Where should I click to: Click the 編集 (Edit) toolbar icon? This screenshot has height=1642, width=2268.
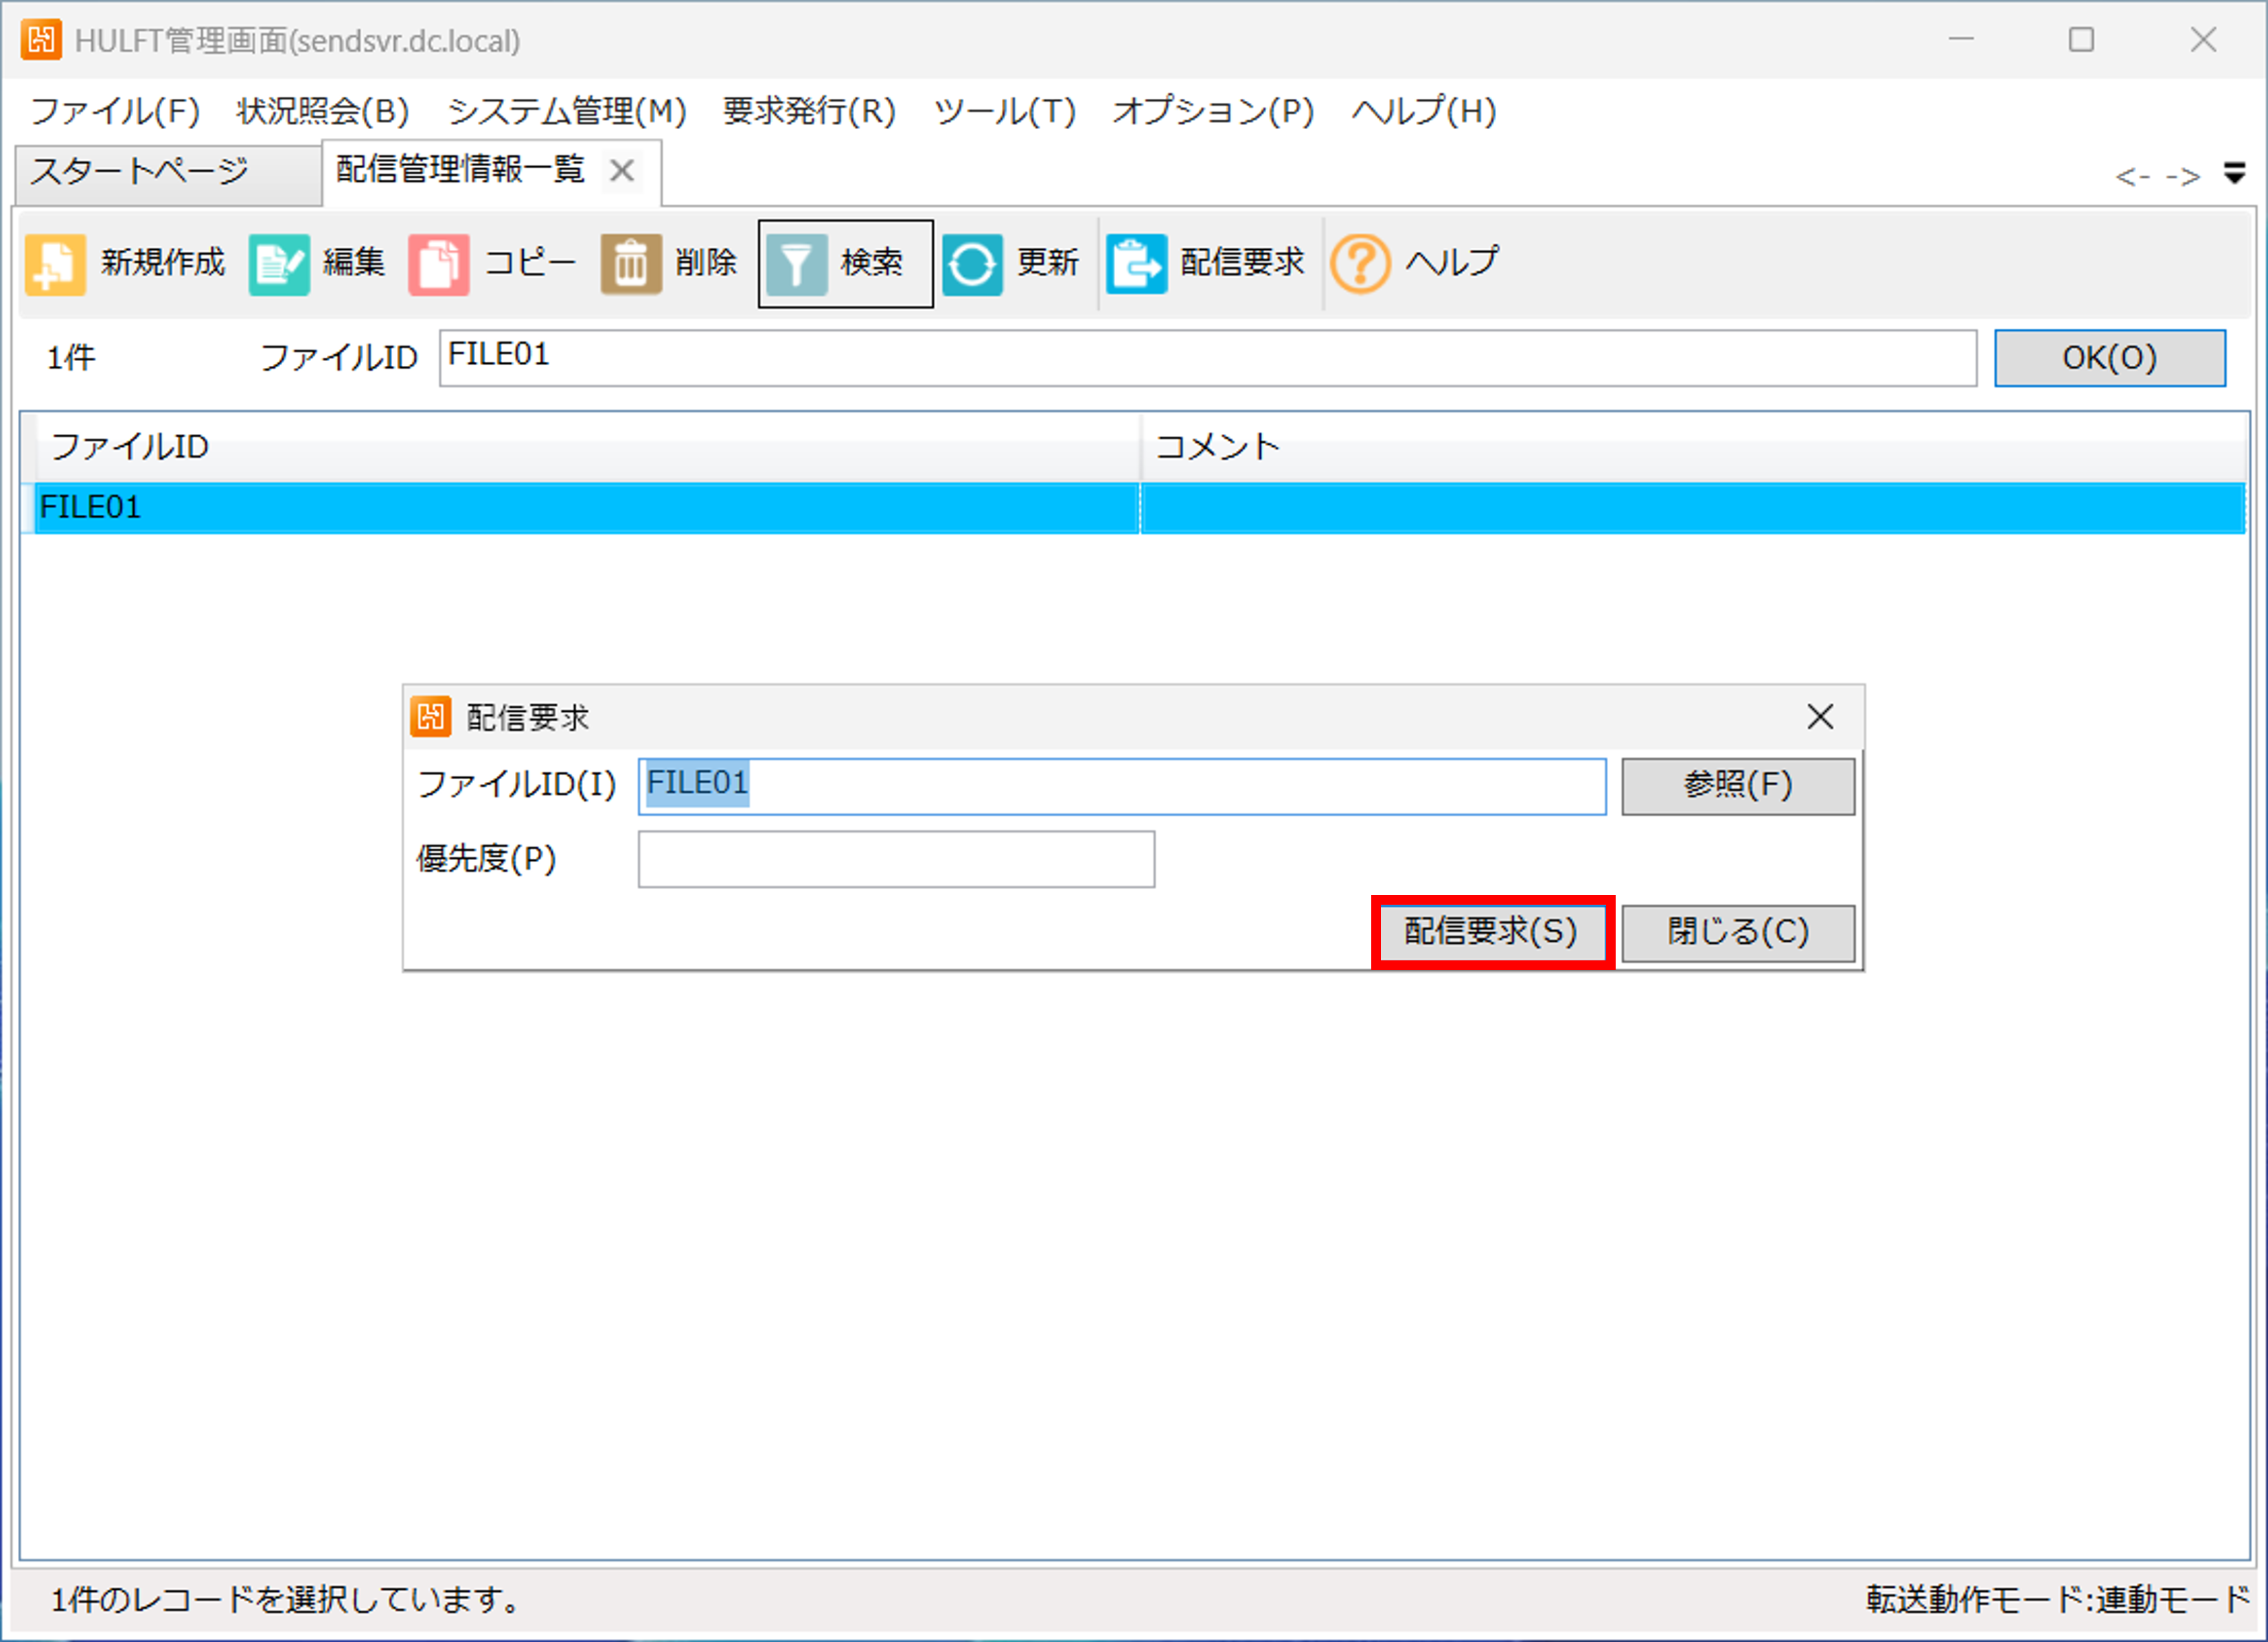279,264
